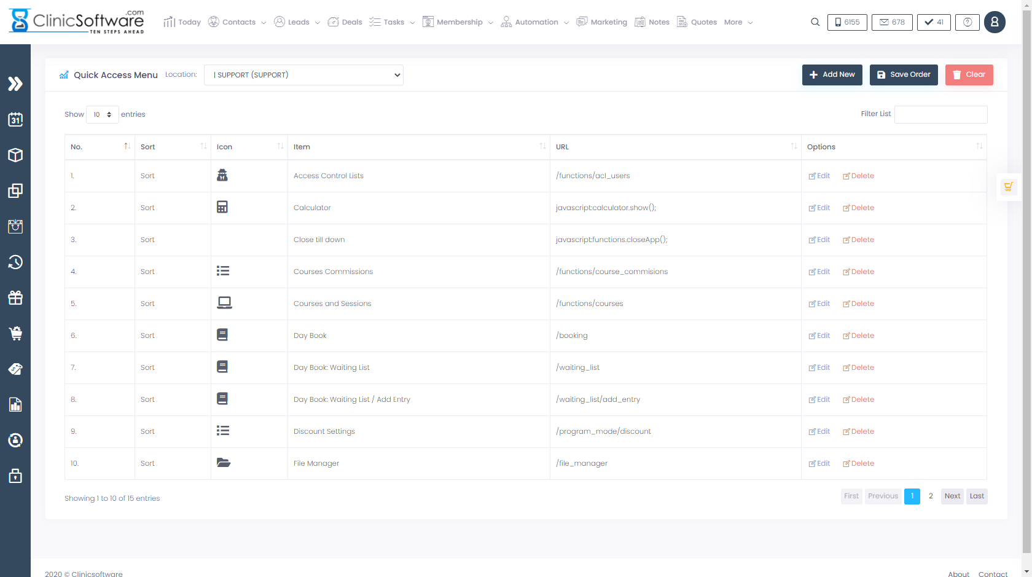This screenshot has height=577, width=1032.
Task: Click Delete for the Calculator row
Action: pyautogui.click(x=858, y=208)
